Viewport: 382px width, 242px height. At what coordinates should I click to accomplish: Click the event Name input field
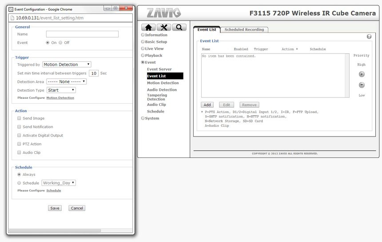(82, 34)
